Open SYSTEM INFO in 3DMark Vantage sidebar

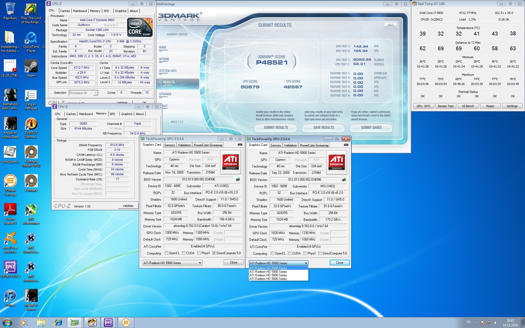[x=168, y=71]
